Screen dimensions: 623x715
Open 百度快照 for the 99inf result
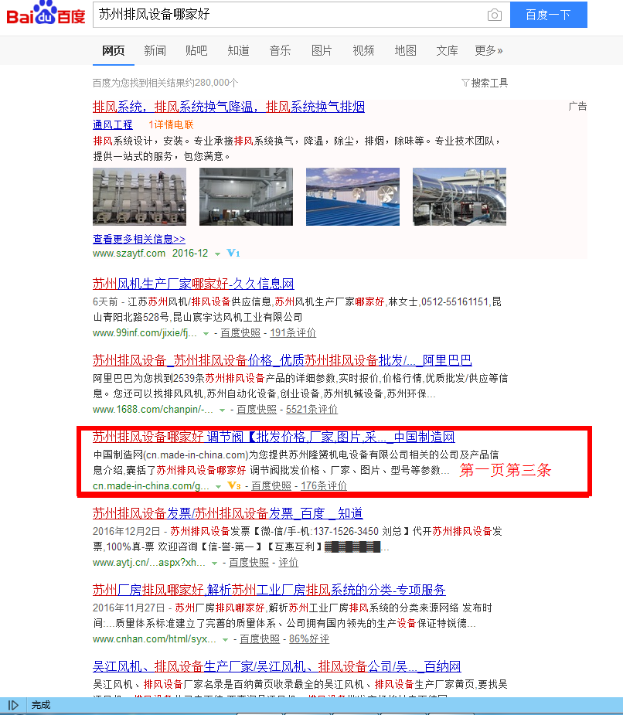coord(240,333)
